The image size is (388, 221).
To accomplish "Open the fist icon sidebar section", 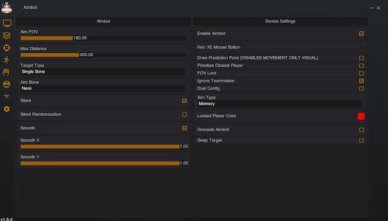I will coord(7,72).
